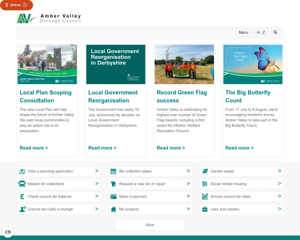This screenshot has height=240, width=300.
Task: Click the briefcase icon for Jobs and careers
Action: [204, 209]
